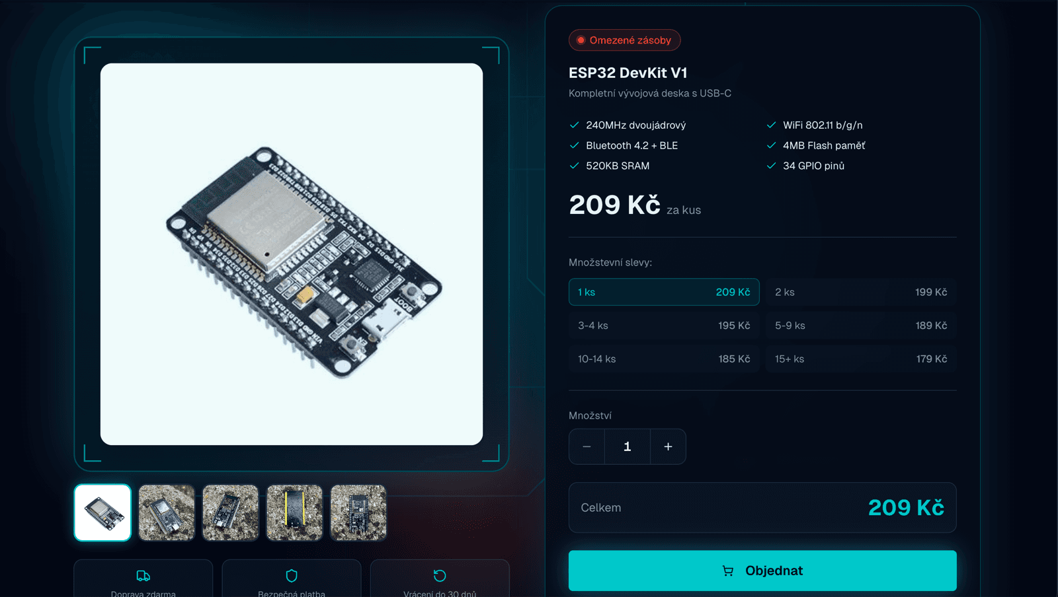Increase quantity with the plus button

(668, 446)
